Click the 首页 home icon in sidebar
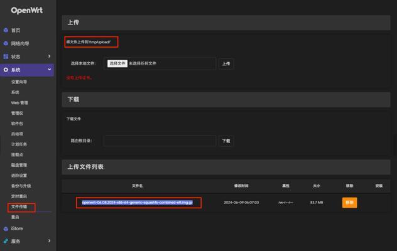 click(6, 30)
